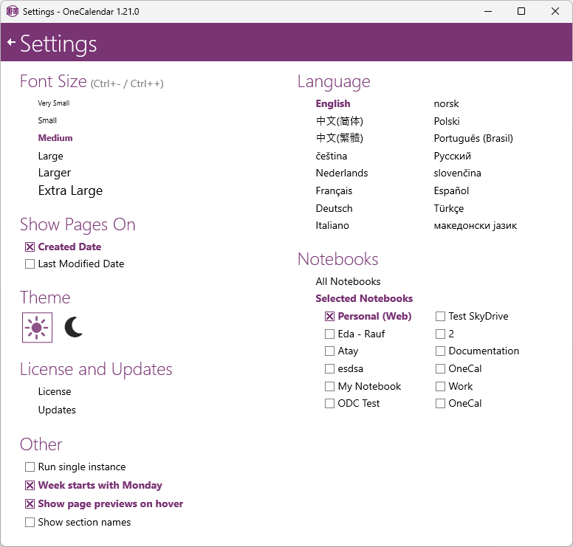
Task: Switch language to čeština
Action: point(332,156)
